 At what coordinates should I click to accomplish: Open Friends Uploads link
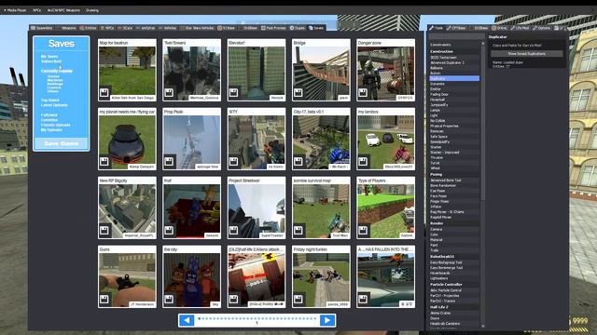click(56, 125)
